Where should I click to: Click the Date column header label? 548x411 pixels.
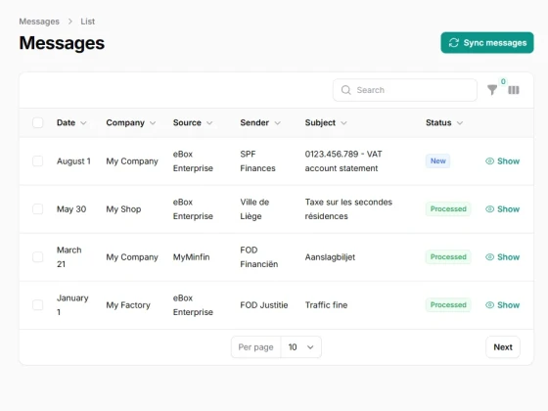pyautogui.click(x=67, y=122)
